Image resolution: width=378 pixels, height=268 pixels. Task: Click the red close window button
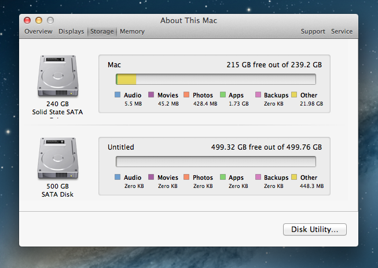tap(27, 20)
